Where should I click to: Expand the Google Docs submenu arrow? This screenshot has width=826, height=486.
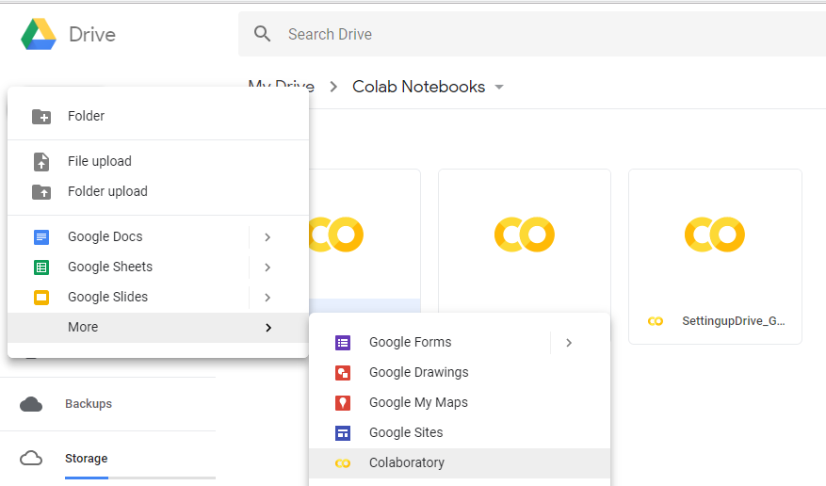pos(267,237)
